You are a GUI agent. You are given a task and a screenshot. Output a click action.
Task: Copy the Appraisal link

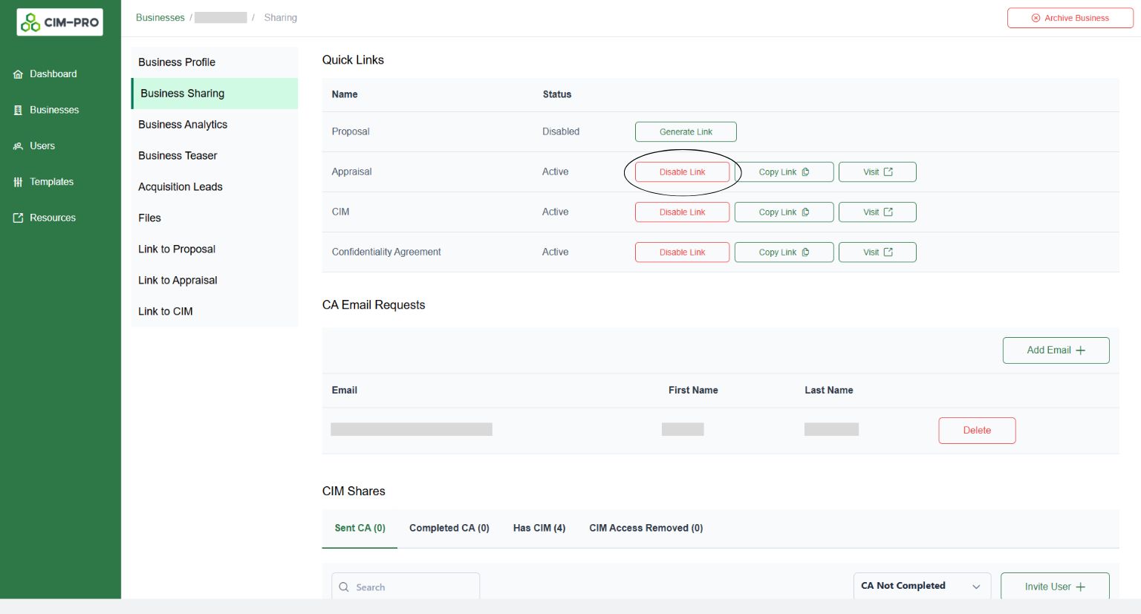[784, 172]
